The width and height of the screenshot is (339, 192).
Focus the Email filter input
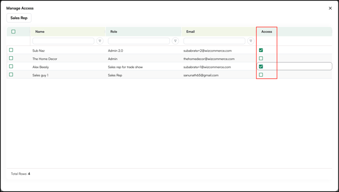click(214, 41)
